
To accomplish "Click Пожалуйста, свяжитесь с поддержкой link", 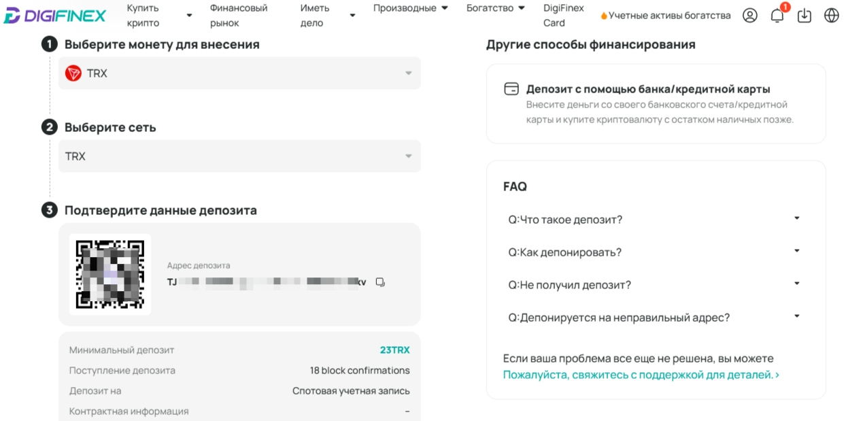I will [641, 375].
